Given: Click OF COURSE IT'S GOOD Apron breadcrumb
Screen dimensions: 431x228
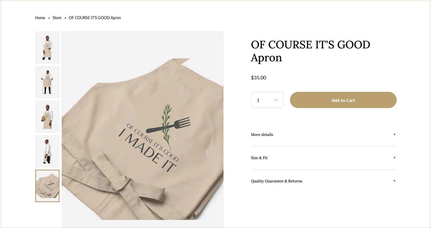Looking at the screenshot, I should point(95,18).
